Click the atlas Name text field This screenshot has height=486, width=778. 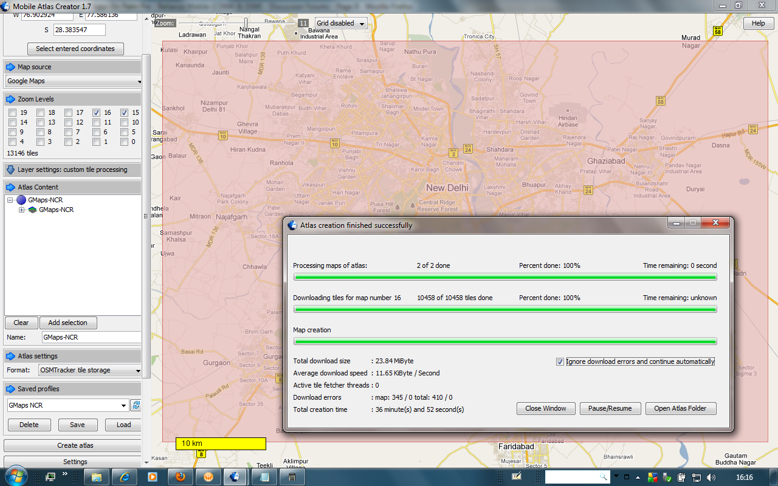pyautogui.click(x=91, y=337)
